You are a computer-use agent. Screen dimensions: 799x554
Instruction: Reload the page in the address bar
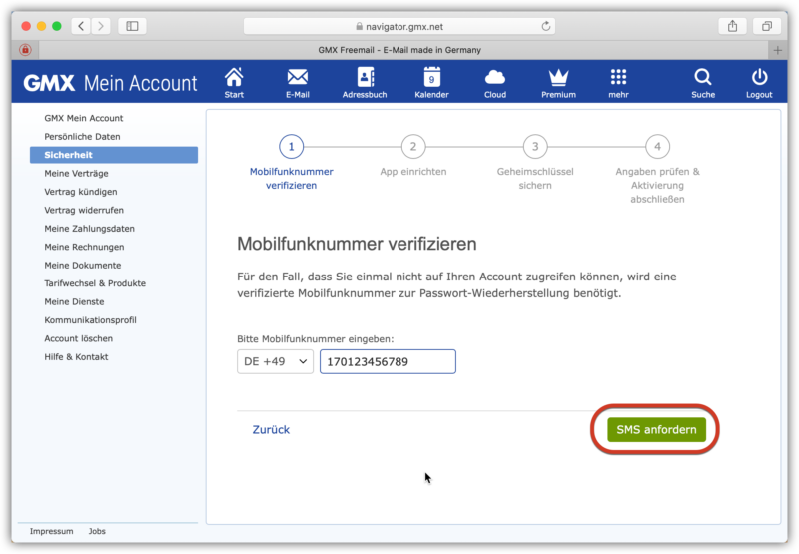tap(545, 26)
